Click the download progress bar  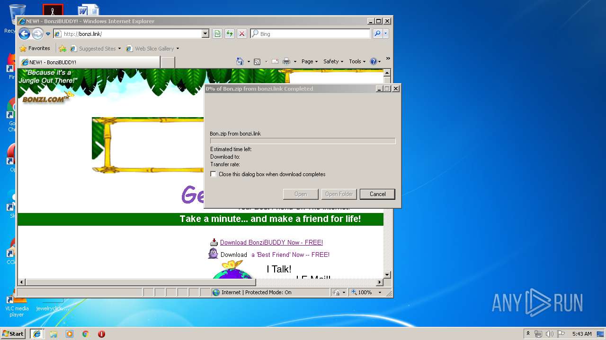(x=303, y=141)
